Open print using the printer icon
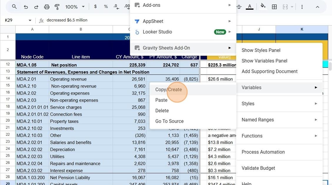The width and height of the screenshot is (332, 185). coord(47,7)
